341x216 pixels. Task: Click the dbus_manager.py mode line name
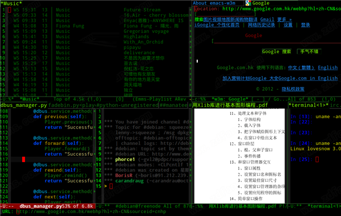click(41, 206)
